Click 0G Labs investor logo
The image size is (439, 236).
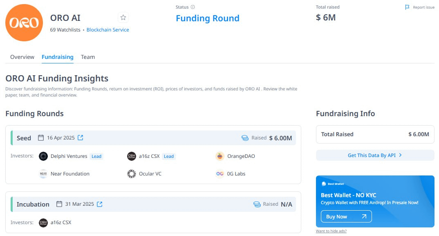220,174
